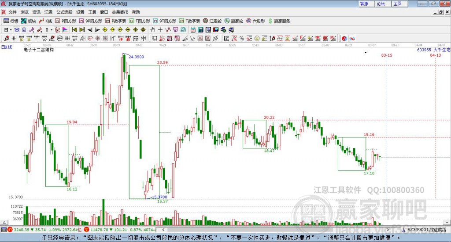The image size is (451, 242).
Task: Click the Shanghai index value 3240.35
Action: click(x=21, y=230)
